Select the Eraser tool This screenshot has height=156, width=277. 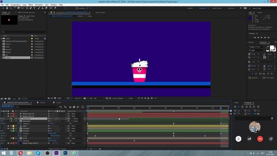click(46, 8)
